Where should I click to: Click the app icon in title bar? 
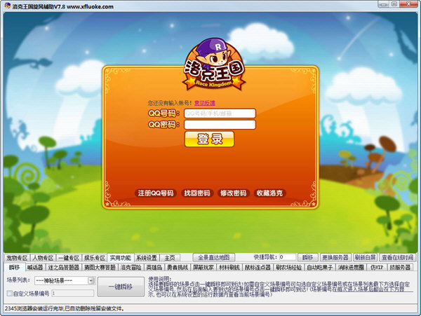click(6, 6)
